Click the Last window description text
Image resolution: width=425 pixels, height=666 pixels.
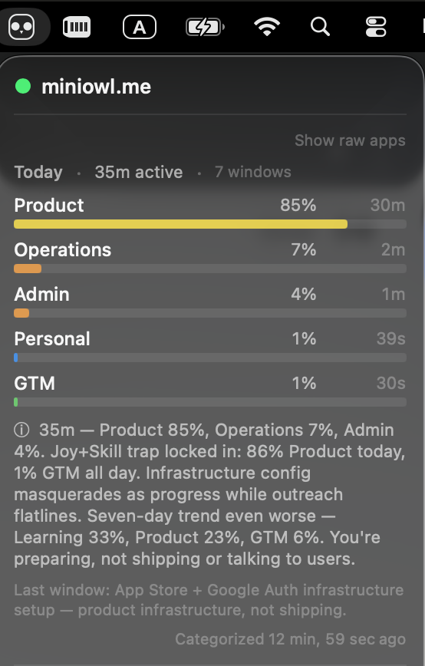tap(209, 600)
